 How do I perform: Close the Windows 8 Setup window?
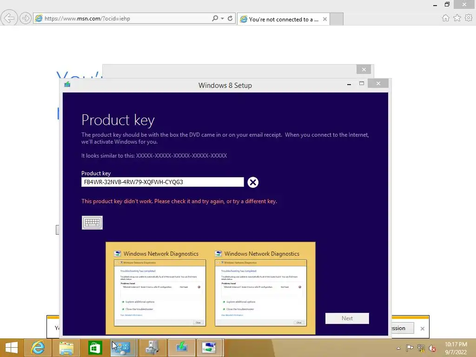[378, 84]
